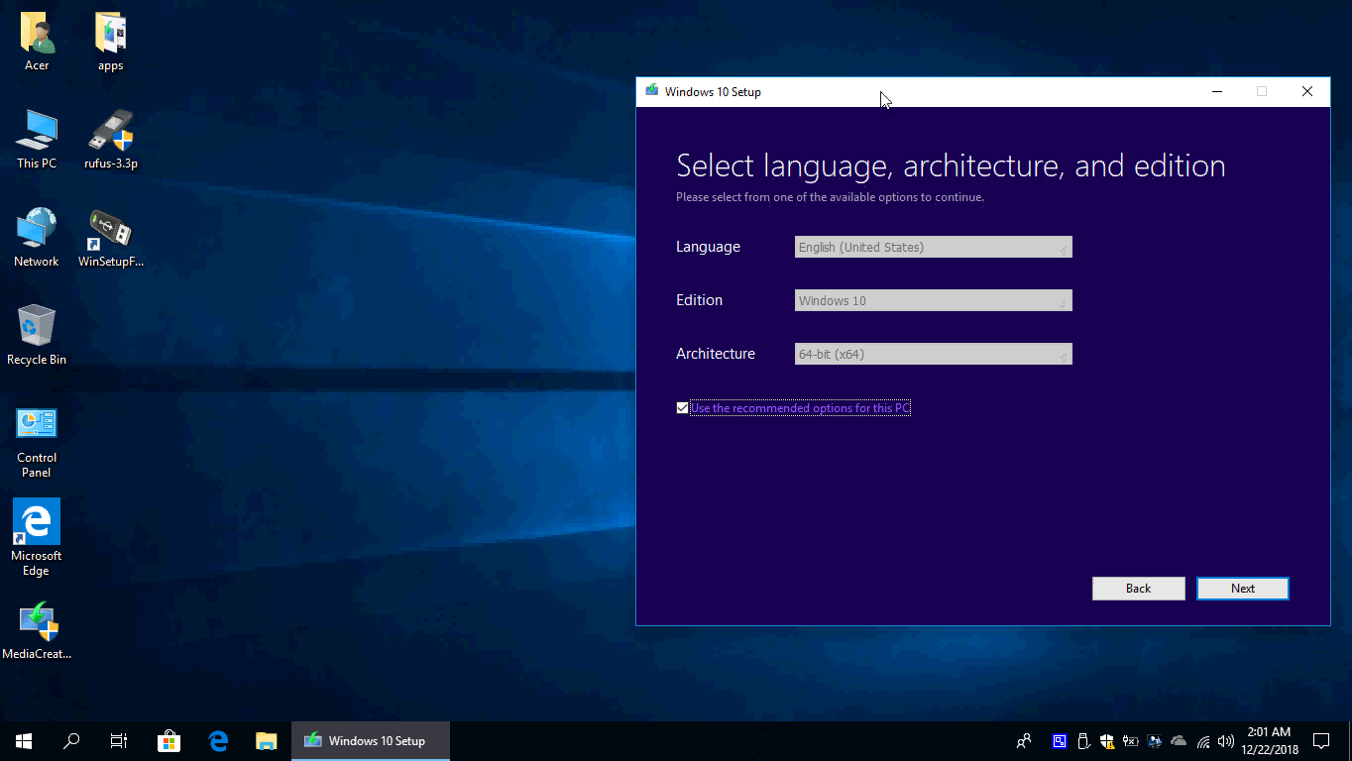This screenshot has width=1352, height=761.
Task: Select the This PC desktop icon
Action: point(37,140)
